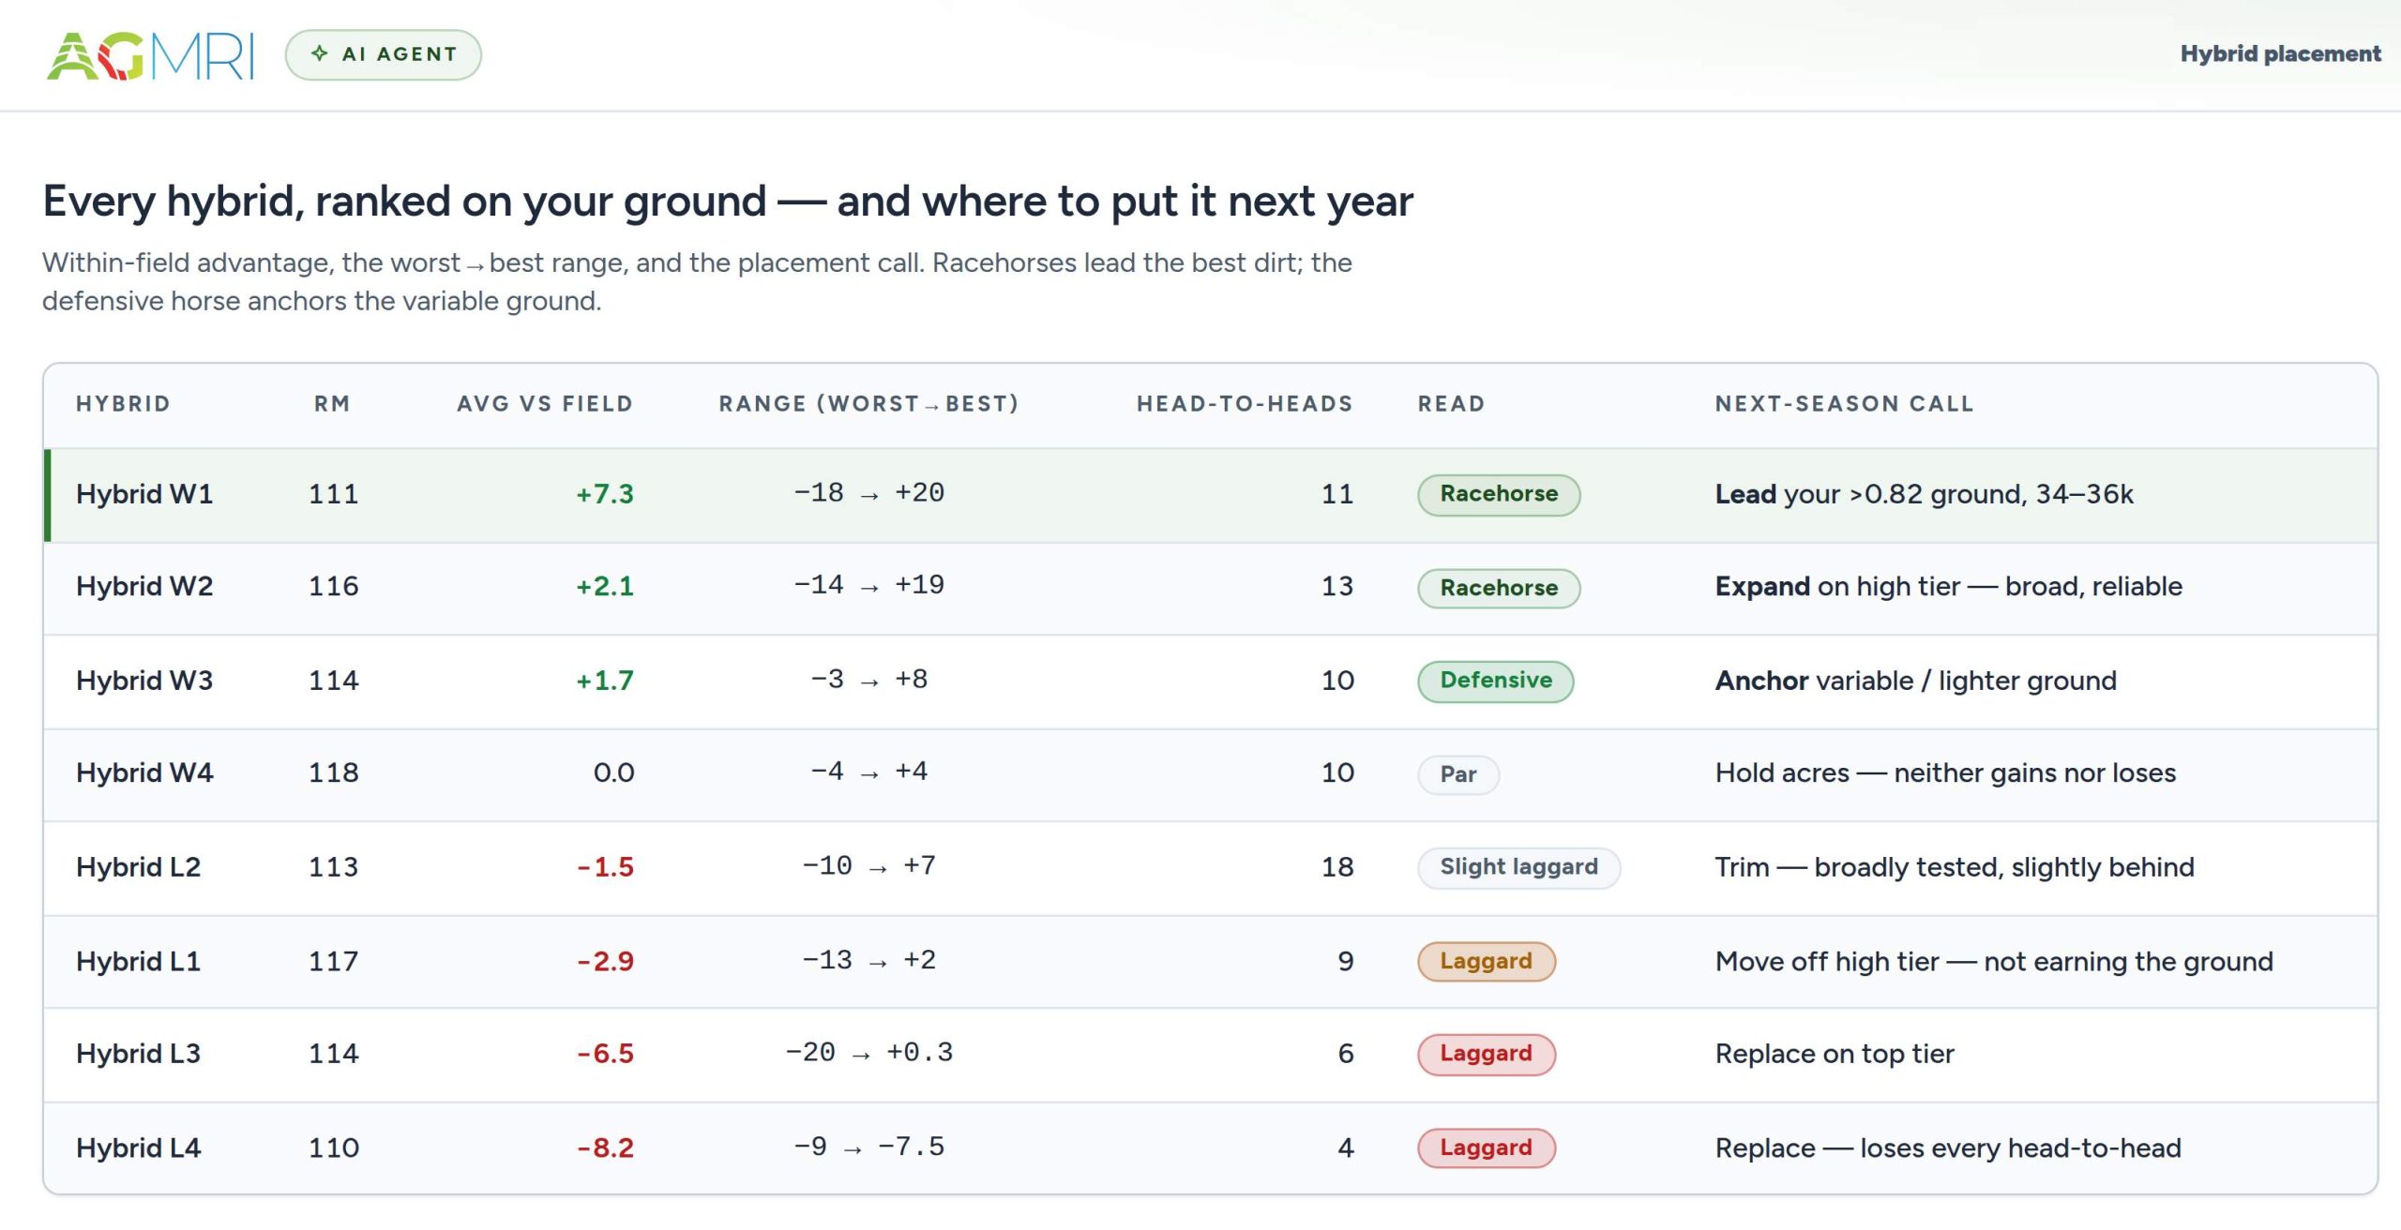Sort by AVG VS FIELD column header
This screenshot has height=1230, width=2401.
point(545,404)
